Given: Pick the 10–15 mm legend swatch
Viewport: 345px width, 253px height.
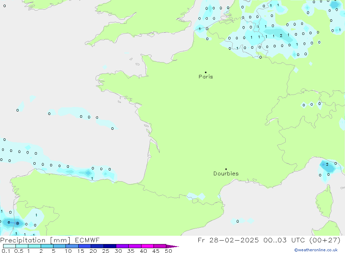Looking at the screenshot, I should [72, 246].
